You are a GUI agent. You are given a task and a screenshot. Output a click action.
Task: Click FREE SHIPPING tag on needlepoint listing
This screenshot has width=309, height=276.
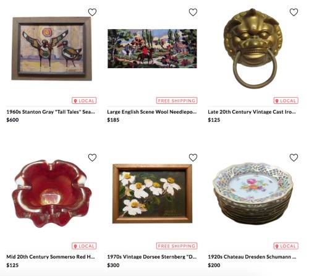pyautogui.click(x=177, y=101)
